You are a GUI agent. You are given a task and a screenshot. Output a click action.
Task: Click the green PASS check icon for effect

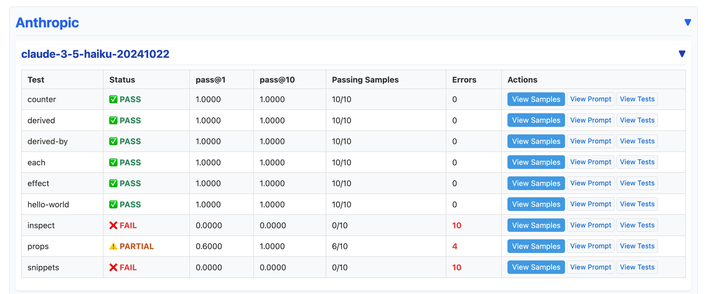[x=113, y=183]
